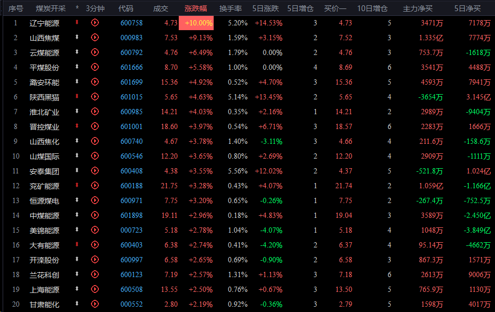Screen dimensions: 495x312
Task: Click the red marker icon beside 晋控煤业
Action: click(x=77, y=126)
